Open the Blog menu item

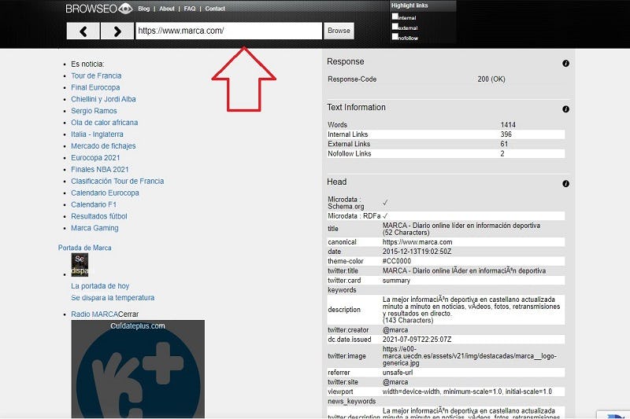click(x=143, y=9)
